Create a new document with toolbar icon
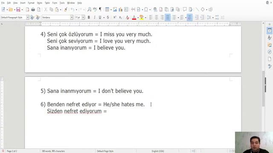The image size is (273, 153). (x=3, y=9)
